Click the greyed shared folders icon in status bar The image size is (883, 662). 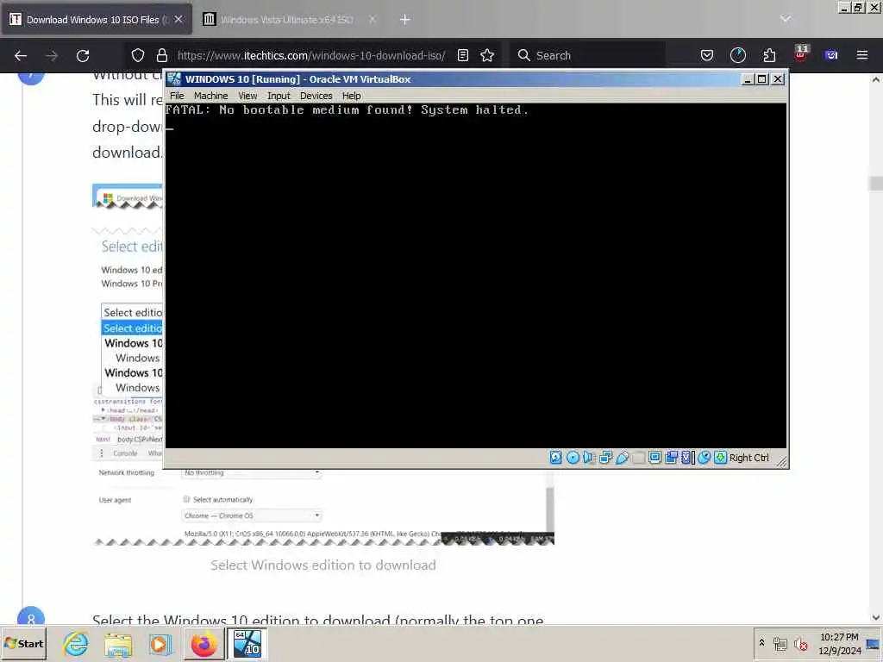pos(638,458)
